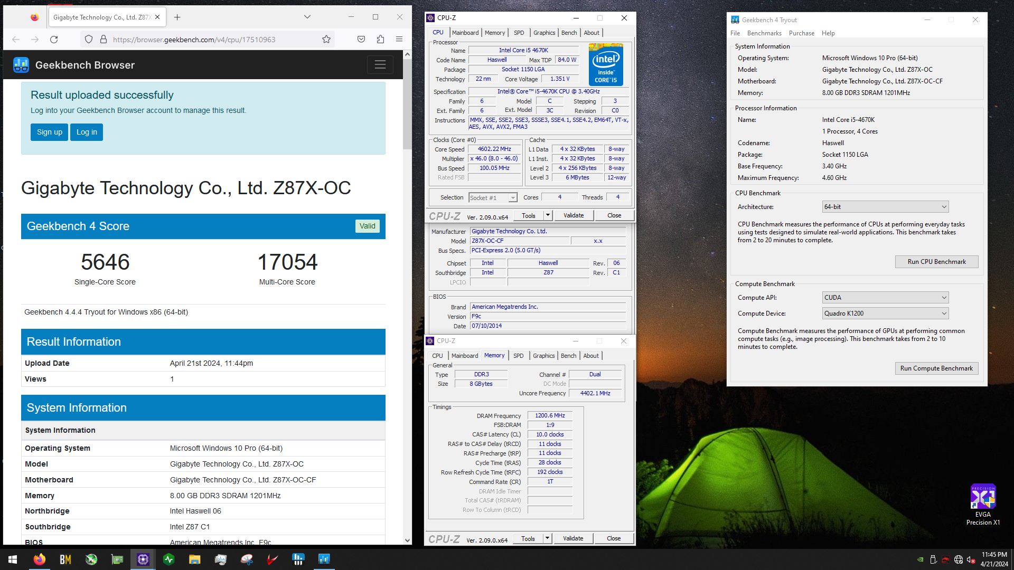Click the safely remove USB tray icon

coord(933,560)
